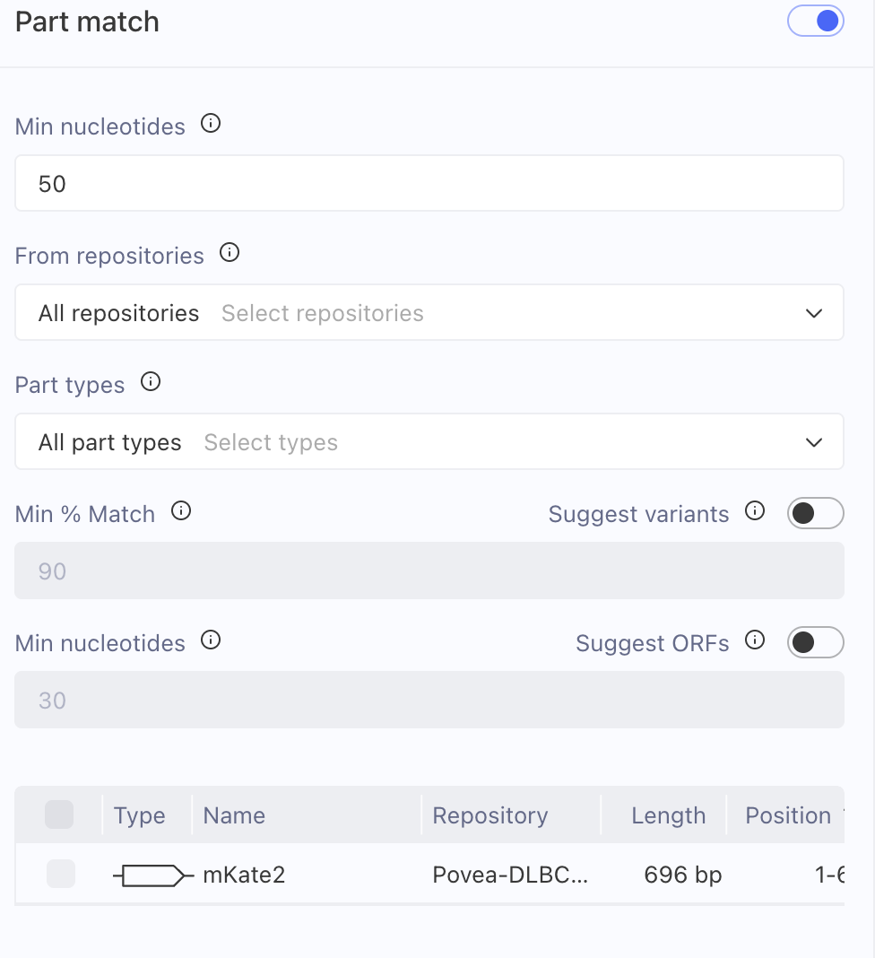Screen dimensions: 875x958
Task: Click info icon next to Suggest variants
Action: (x=755, y=510)
